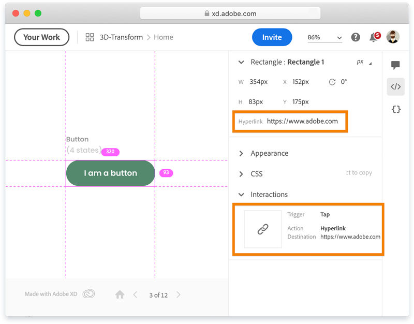Click the hyperlink chain icon in Interactions
414x324 pixels.
[x=262, y=229]
